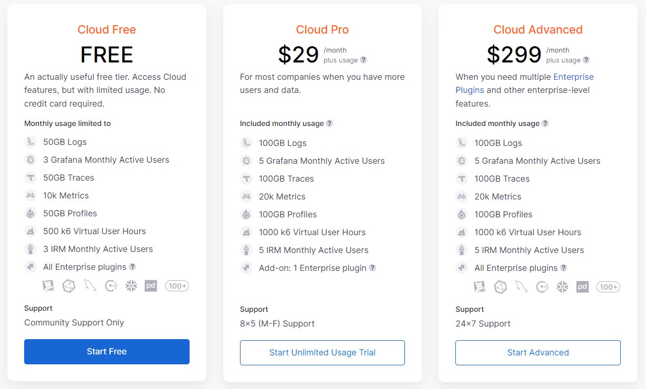Click the Snowflake plugin icon in Cloud Free
Screen dimensions: 646x389
point(131,286)
